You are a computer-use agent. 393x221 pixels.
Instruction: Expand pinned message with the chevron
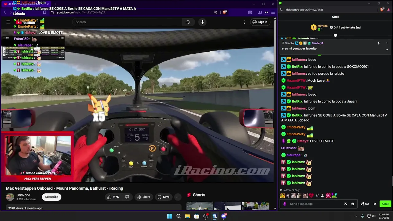[x=387, y=50]
